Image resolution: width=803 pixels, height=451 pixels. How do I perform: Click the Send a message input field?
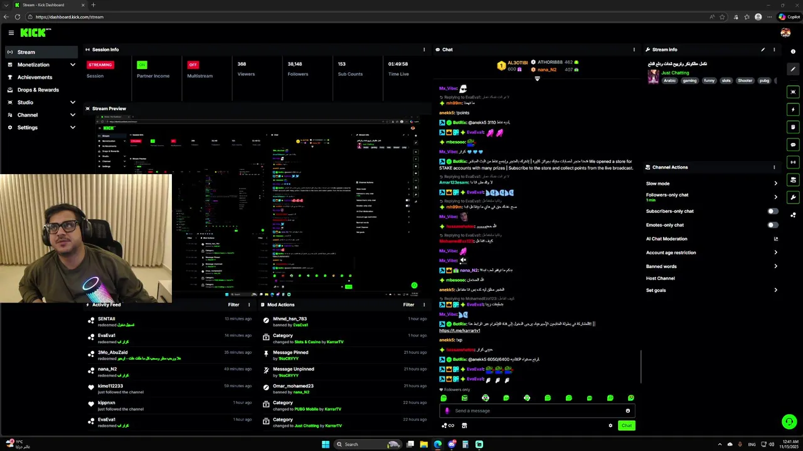536,411
